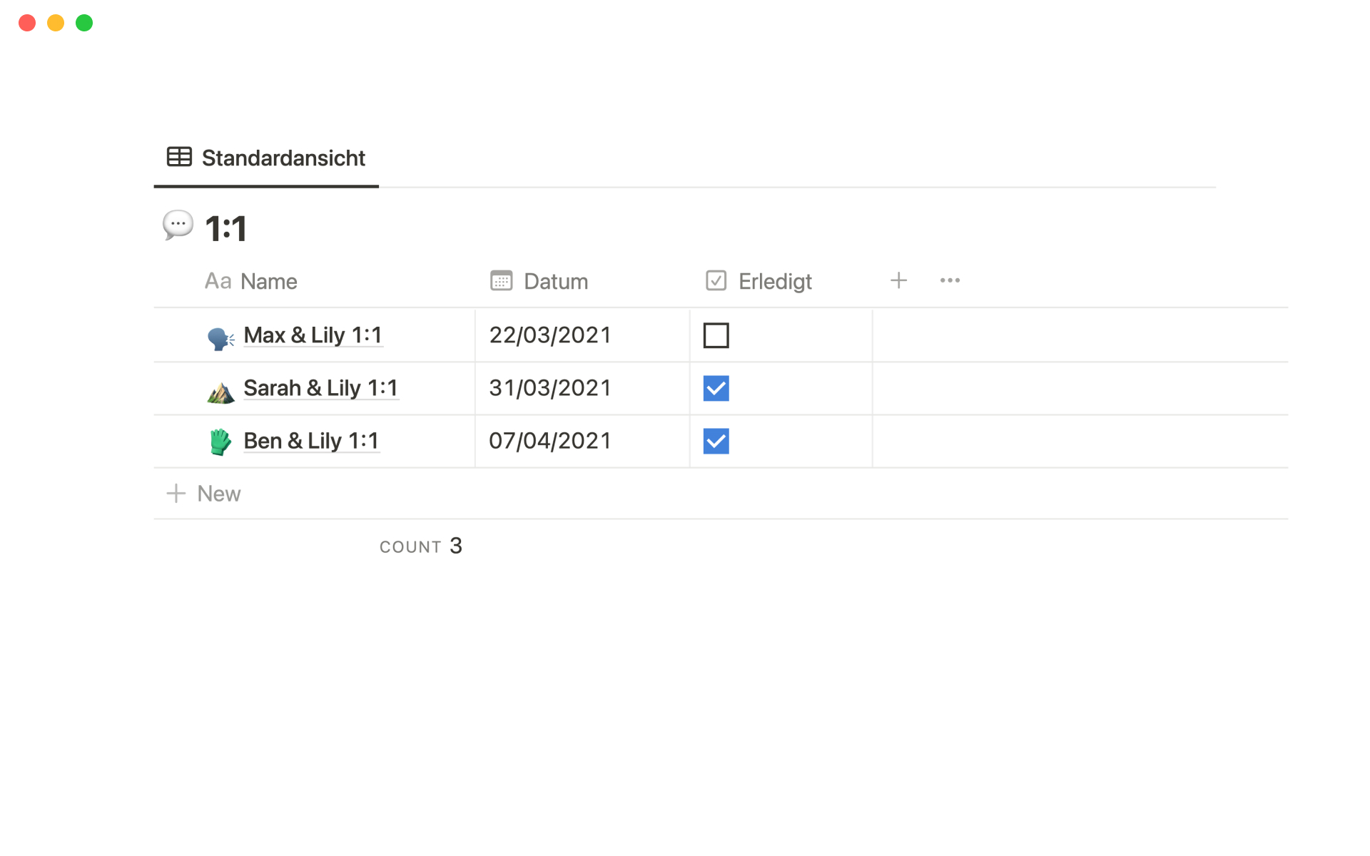Uncheck the Erledigt box for Sarah & Lily
Image resolution: width=1370 pixels, height=856 pixels.
click(716, 389)
